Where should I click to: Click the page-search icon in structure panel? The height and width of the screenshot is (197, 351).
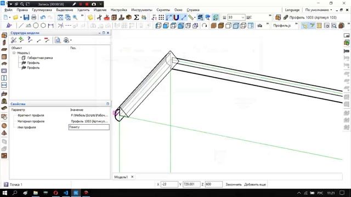[58, 40]
